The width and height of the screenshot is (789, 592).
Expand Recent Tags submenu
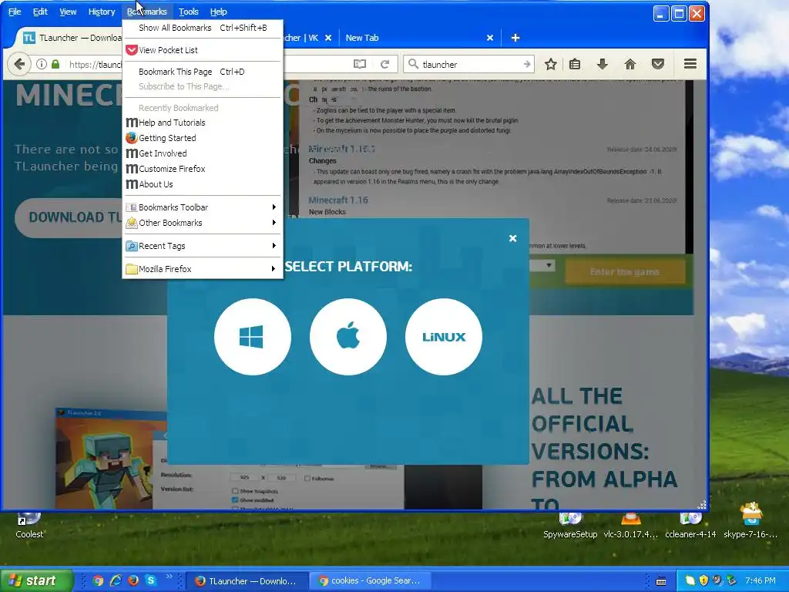coord(203,246)
